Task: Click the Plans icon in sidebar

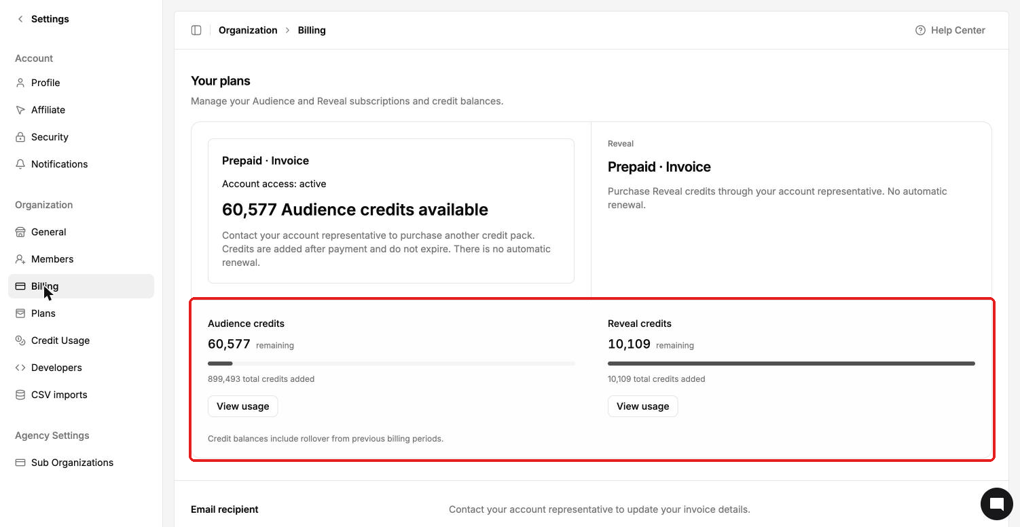Action: click(x=20, y=313)
